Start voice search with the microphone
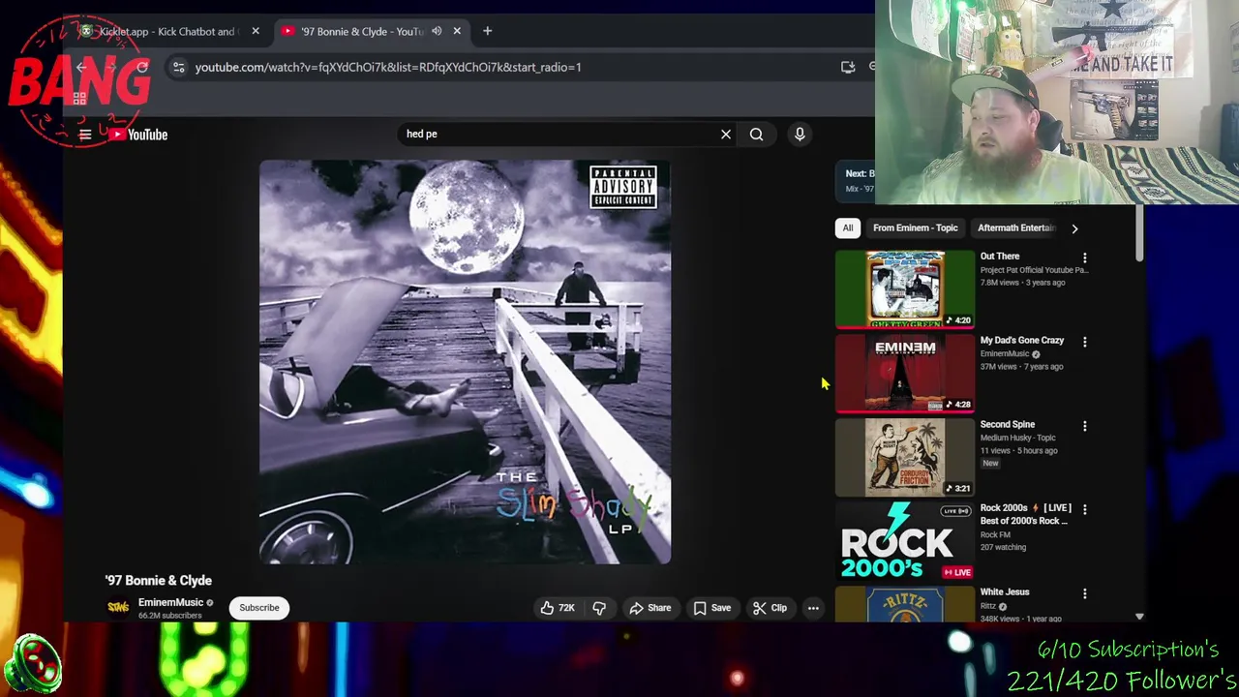Image resolution: width=1239 pixels, height=697 pixels. point(800,135)
